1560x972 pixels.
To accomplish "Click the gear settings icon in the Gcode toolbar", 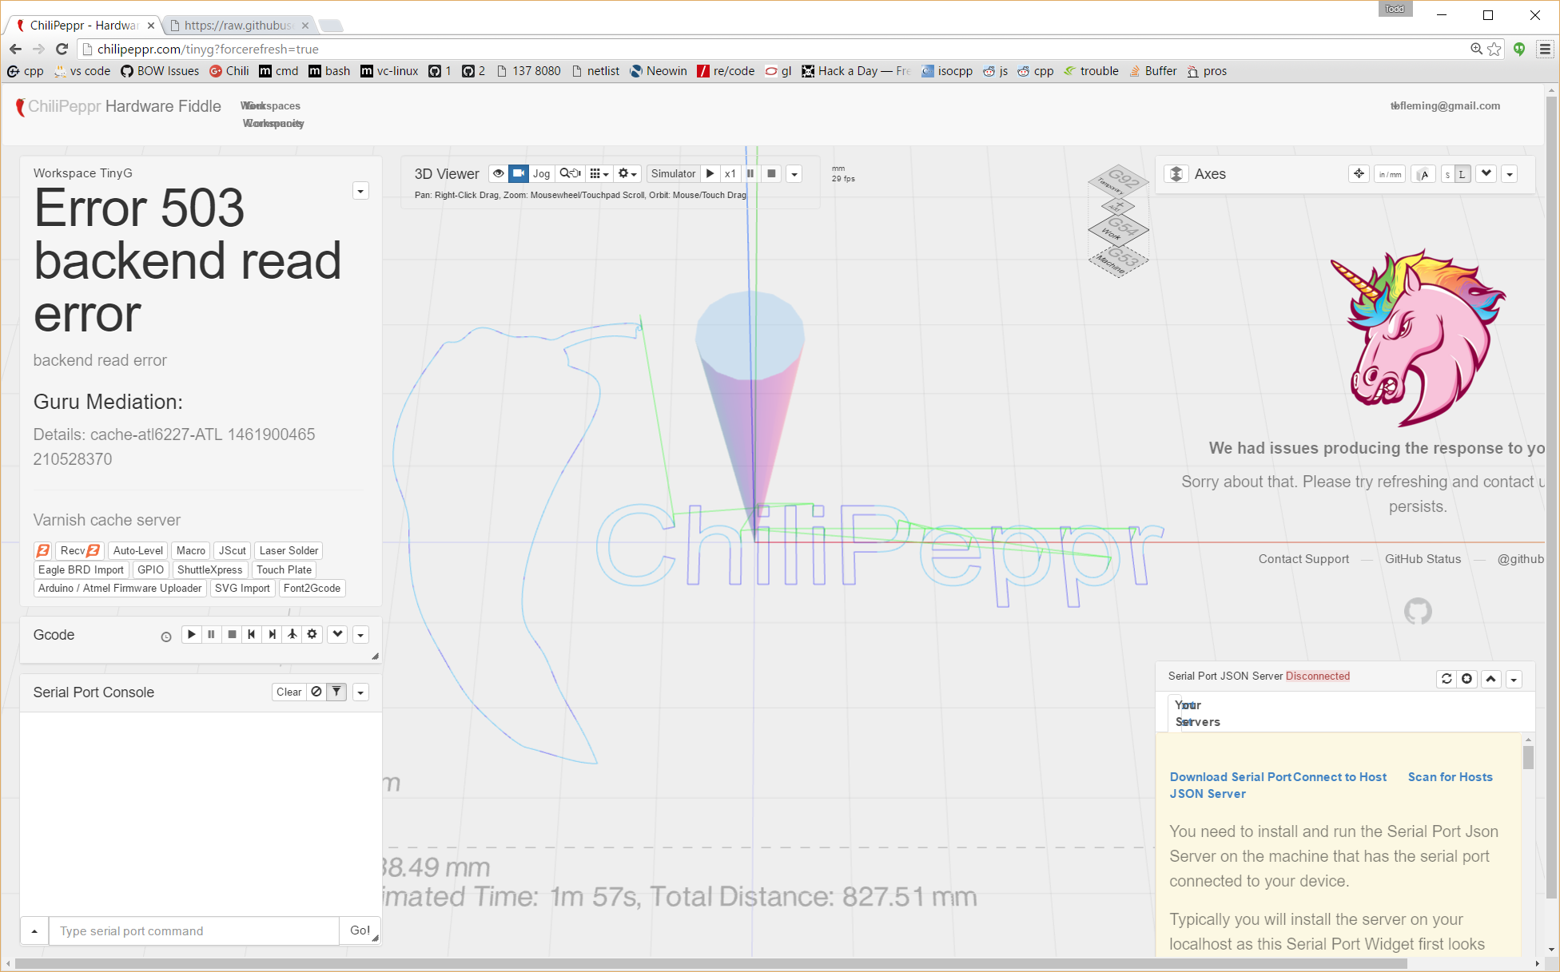I will click(312, 634).
